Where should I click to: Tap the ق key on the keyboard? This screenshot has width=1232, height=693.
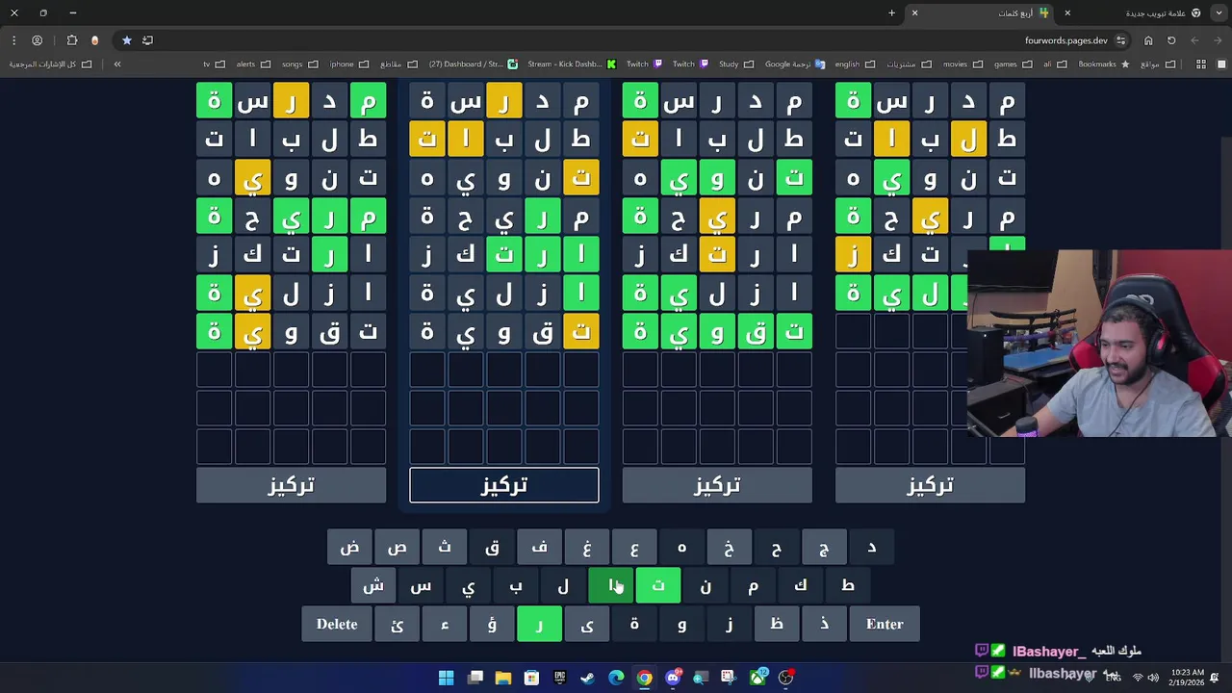[493, 548]
